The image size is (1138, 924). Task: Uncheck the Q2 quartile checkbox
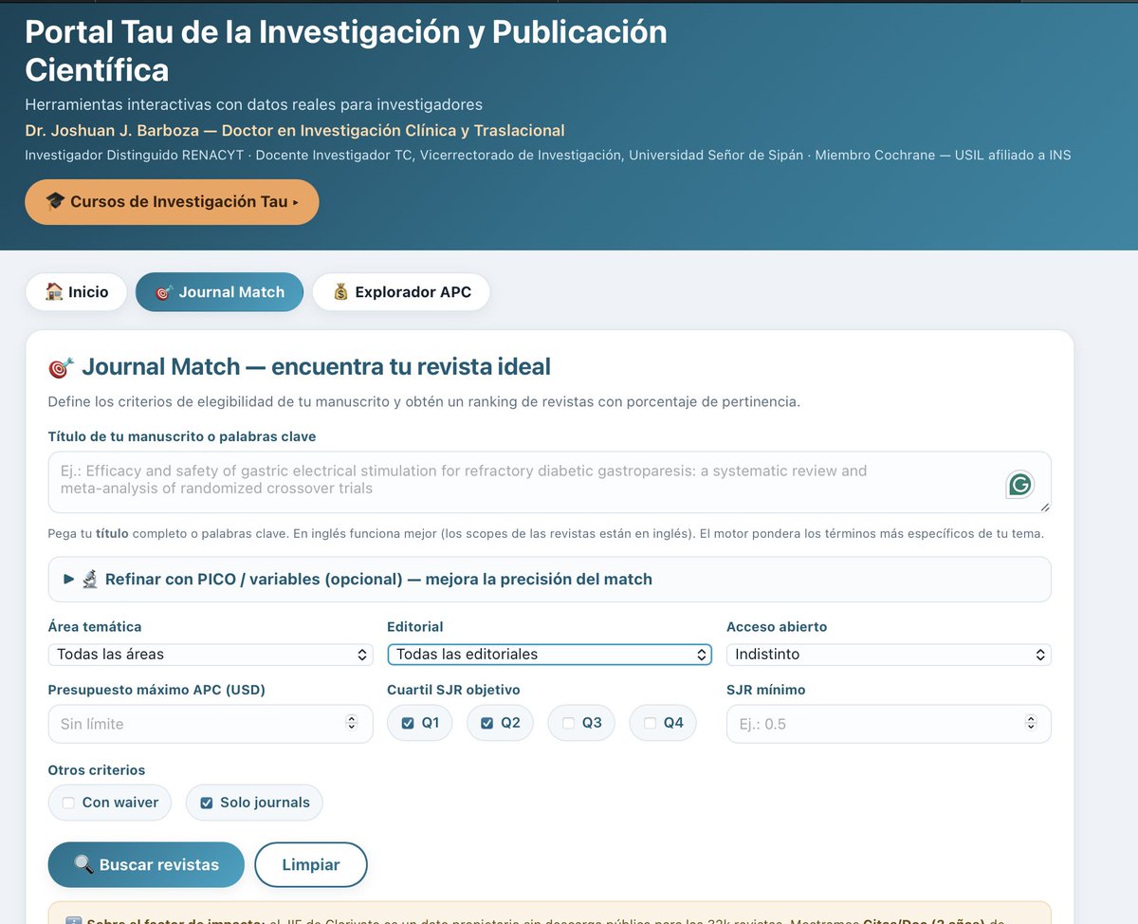point(487,723)
